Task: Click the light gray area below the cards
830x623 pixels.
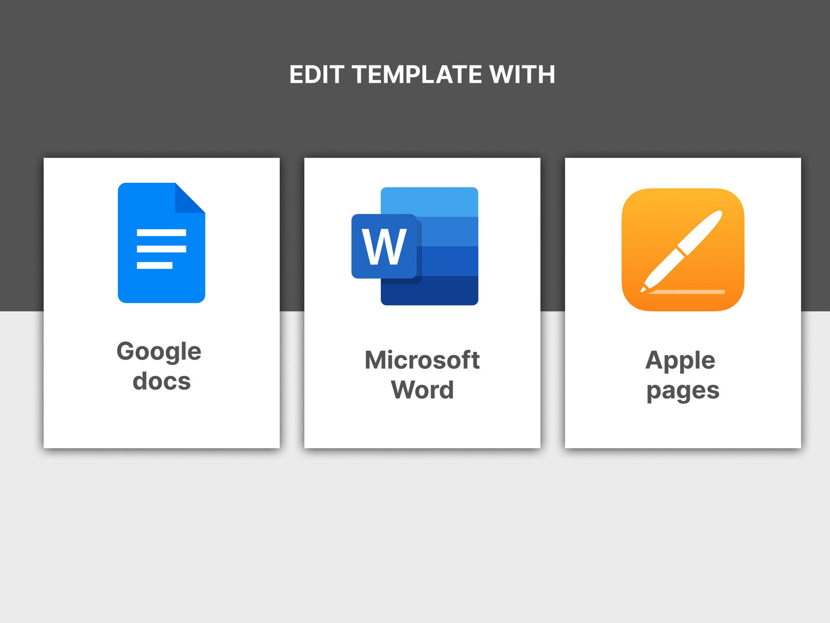Action: pyautogui.click(x=415, y=534)
